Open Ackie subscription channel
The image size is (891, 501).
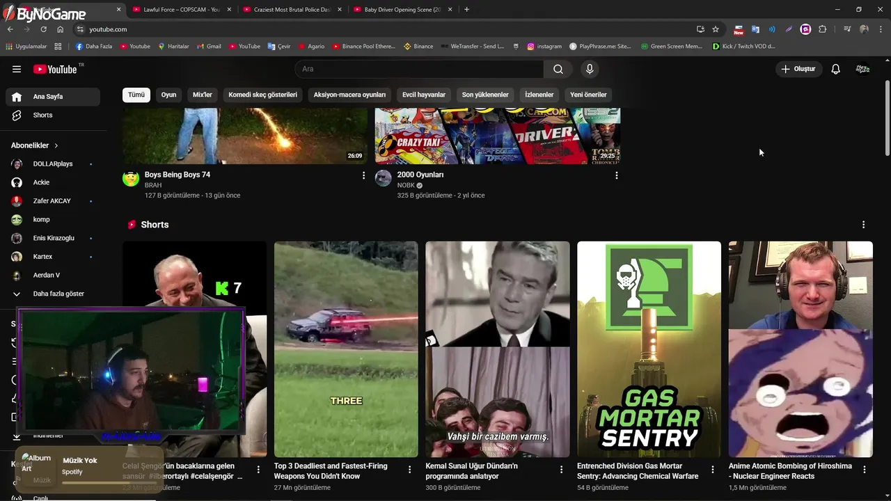[x=53, y=182]
